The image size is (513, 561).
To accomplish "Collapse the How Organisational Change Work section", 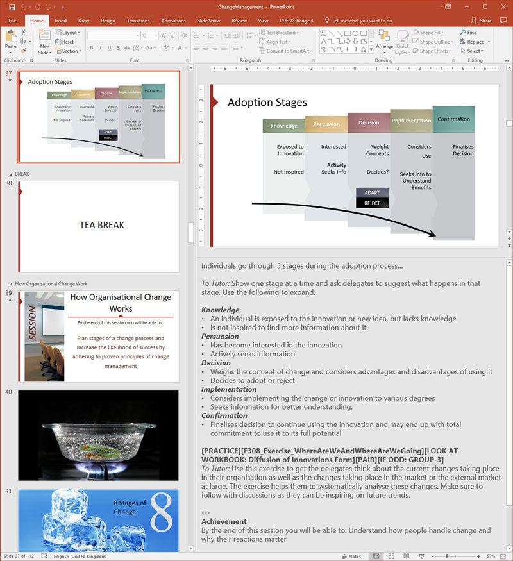I will point(10,284).
